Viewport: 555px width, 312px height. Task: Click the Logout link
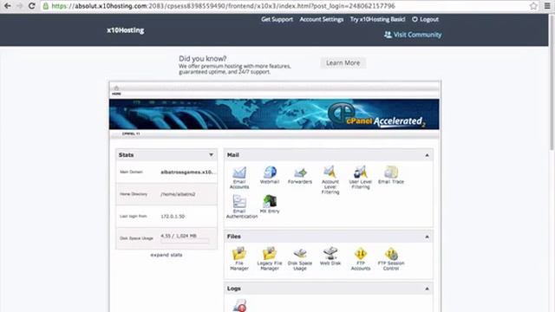pyautogui.click(x=425, y=19)
